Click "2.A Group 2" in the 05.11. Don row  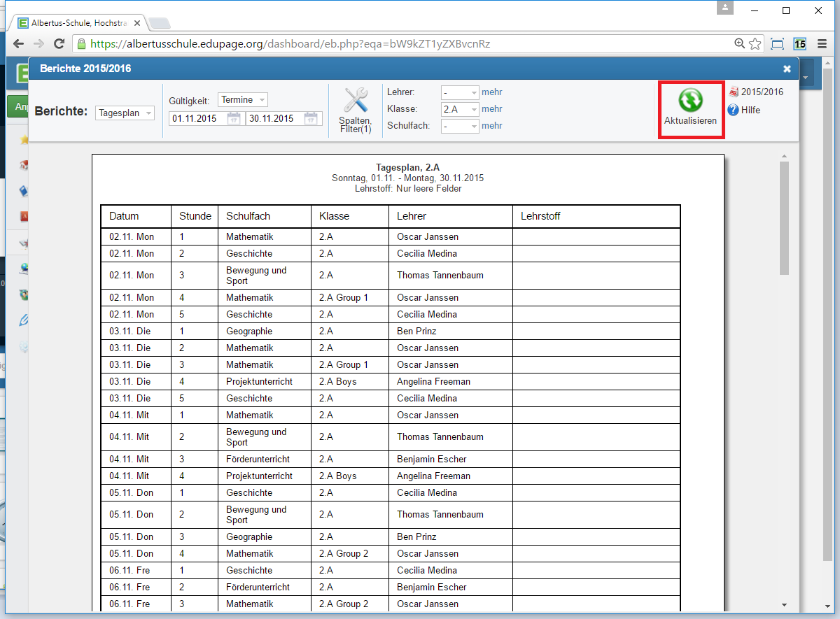[x=344, y=553]
